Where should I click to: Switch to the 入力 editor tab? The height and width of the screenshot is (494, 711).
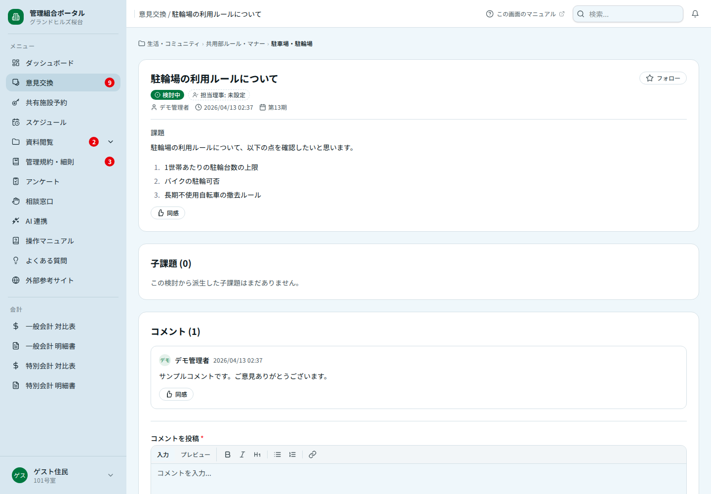click(163, 454)
